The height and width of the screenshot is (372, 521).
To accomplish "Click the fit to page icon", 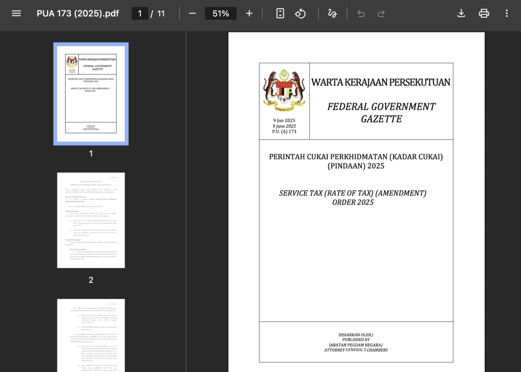I will [x=280, y=13].
